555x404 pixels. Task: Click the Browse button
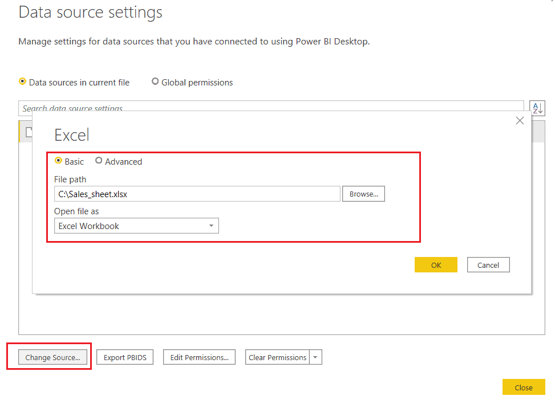coord(363,194)
